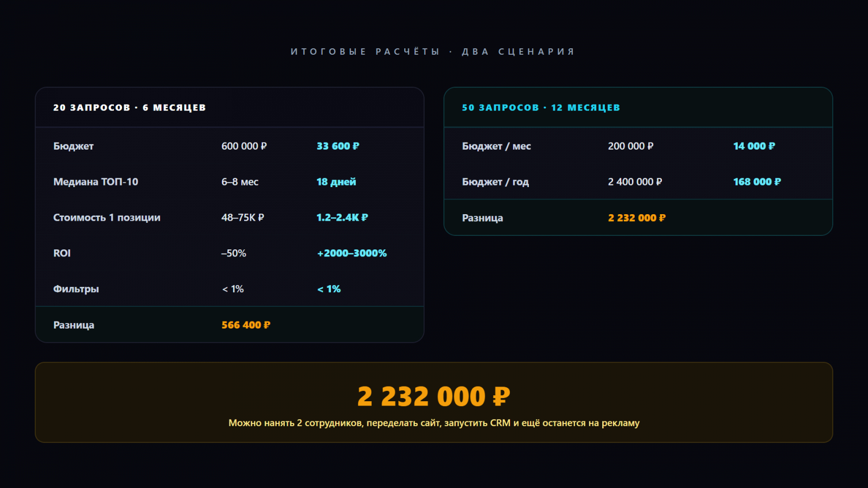Select the Фильтры row label
The image size is (868, 488).
tap(76, 289)
